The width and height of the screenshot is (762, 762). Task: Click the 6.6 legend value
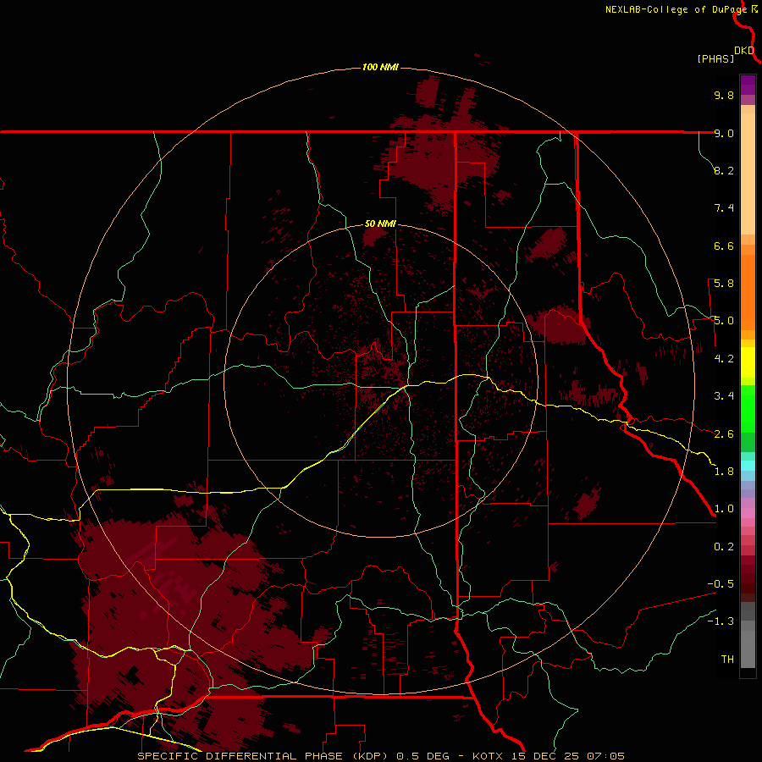pos(724,246)
